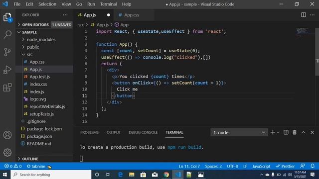
Task: Open logo.svg in explorer
Action: [x=38, y=99]
